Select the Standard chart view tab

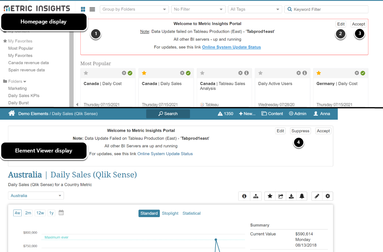click(x=149, y=213)
